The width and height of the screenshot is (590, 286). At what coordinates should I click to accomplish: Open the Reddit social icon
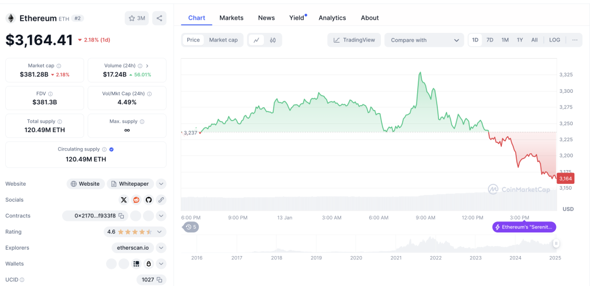[136, 200]
